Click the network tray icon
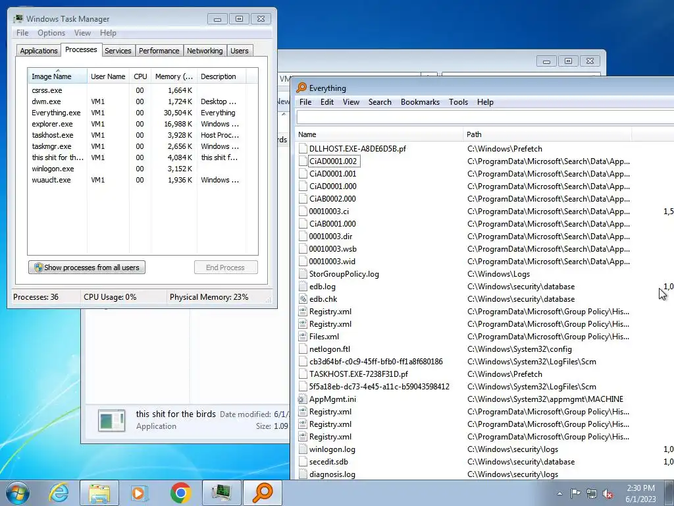The image size is (674, 506). pyautogui.click(x=592, y=493)
